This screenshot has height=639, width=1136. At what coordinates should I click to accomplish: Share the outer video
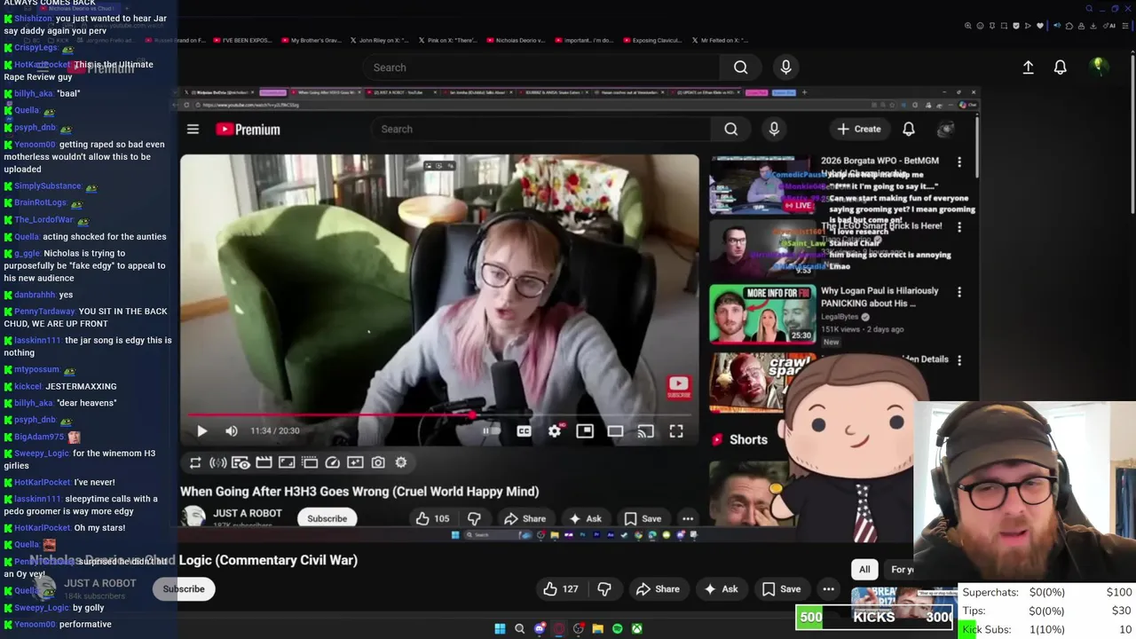tap(658, 588)
